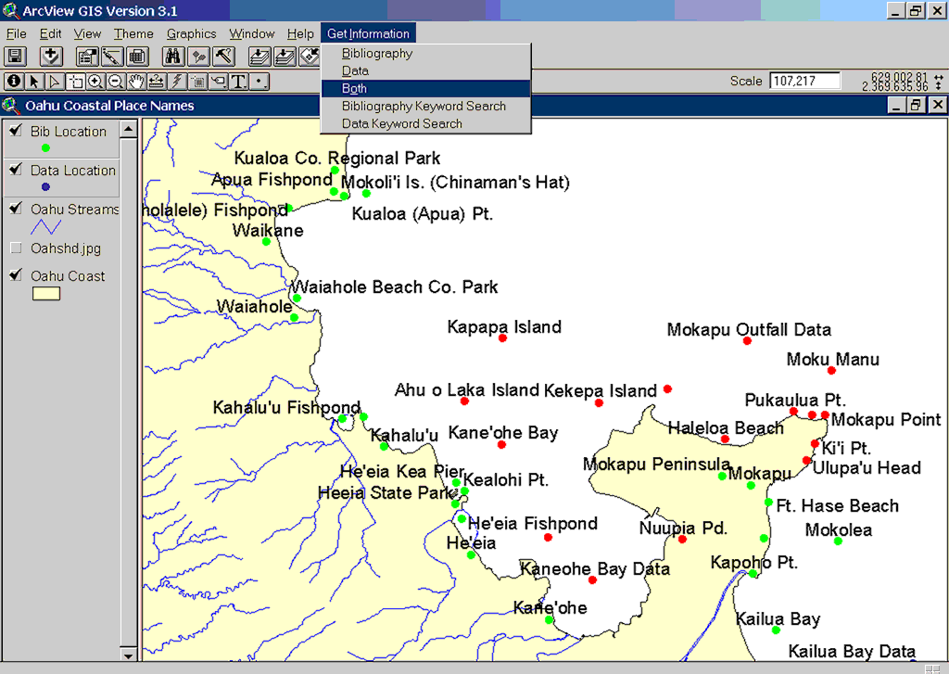Click the Data Location blue dot symbol
Image resolution: width=949 pixels, height=674 pixels.
tap(45, 186)
